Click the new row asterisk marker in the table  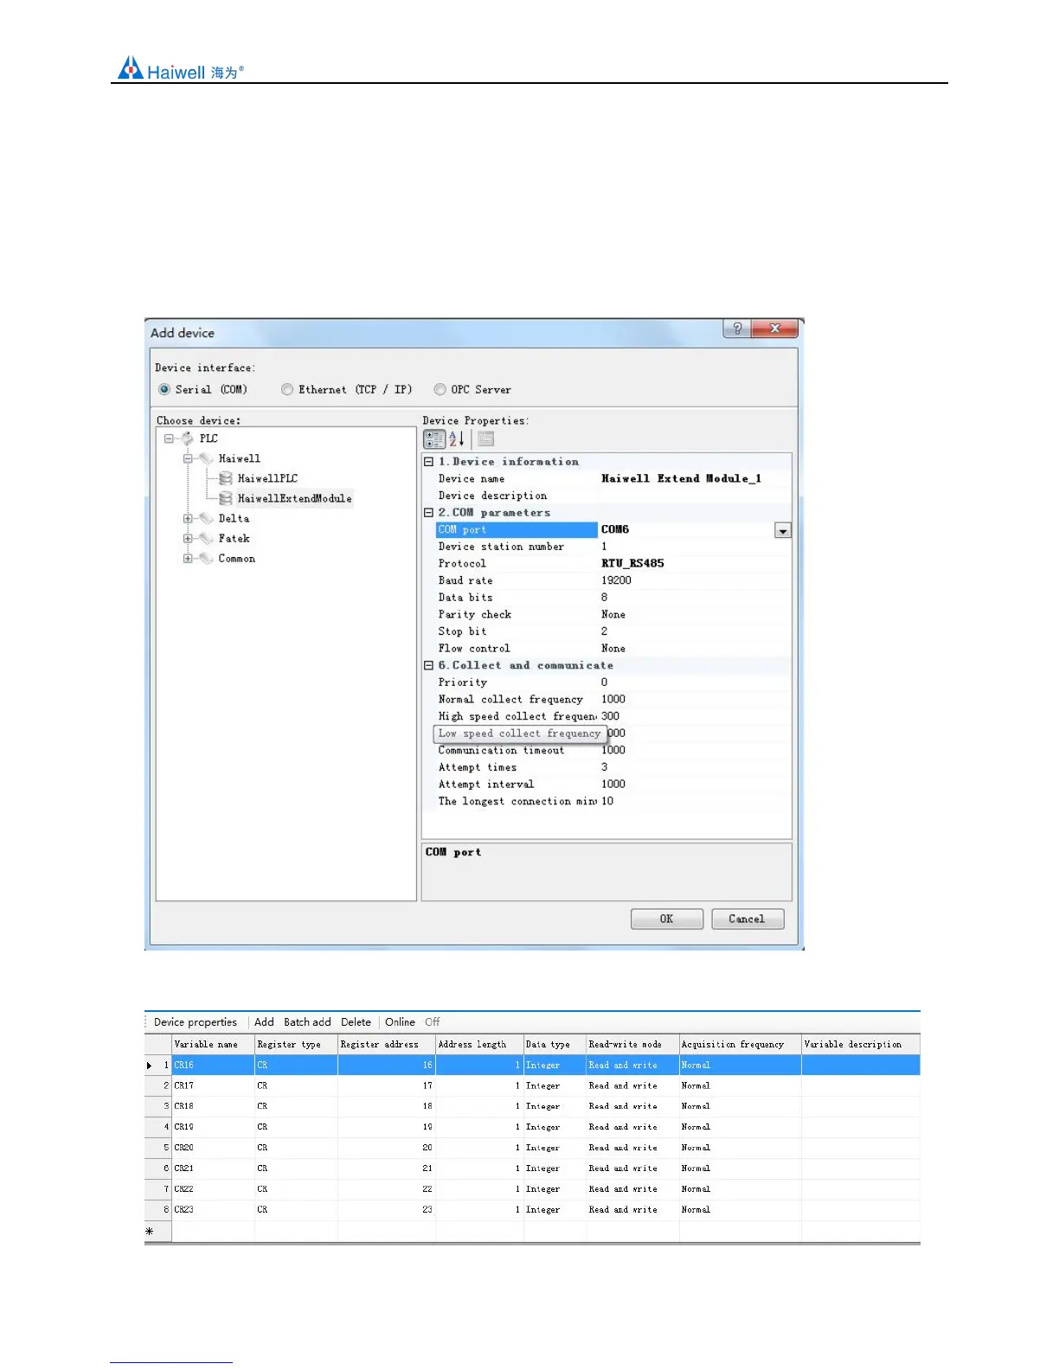(150, 1232)
